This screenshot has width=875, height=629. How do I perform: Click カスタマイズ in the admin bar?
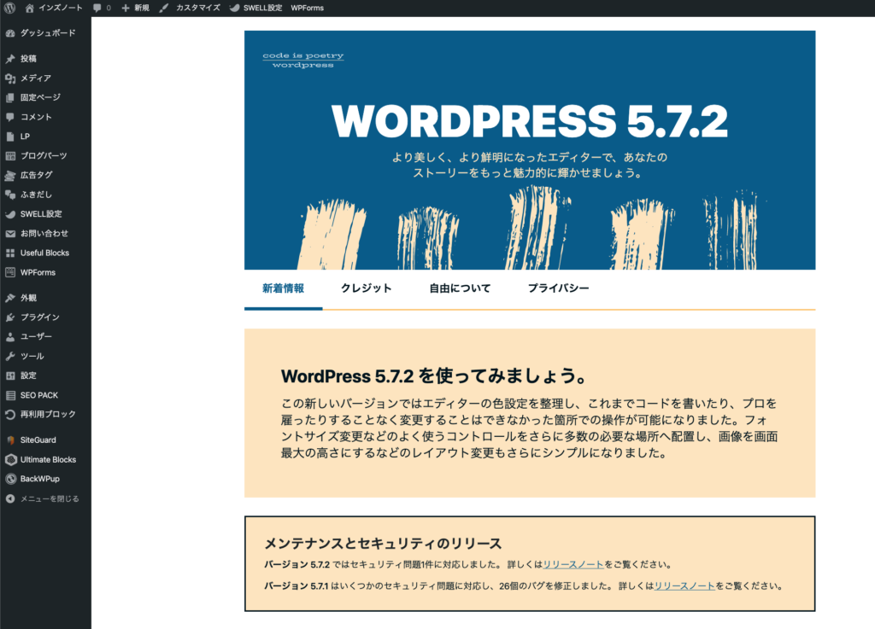198,8
